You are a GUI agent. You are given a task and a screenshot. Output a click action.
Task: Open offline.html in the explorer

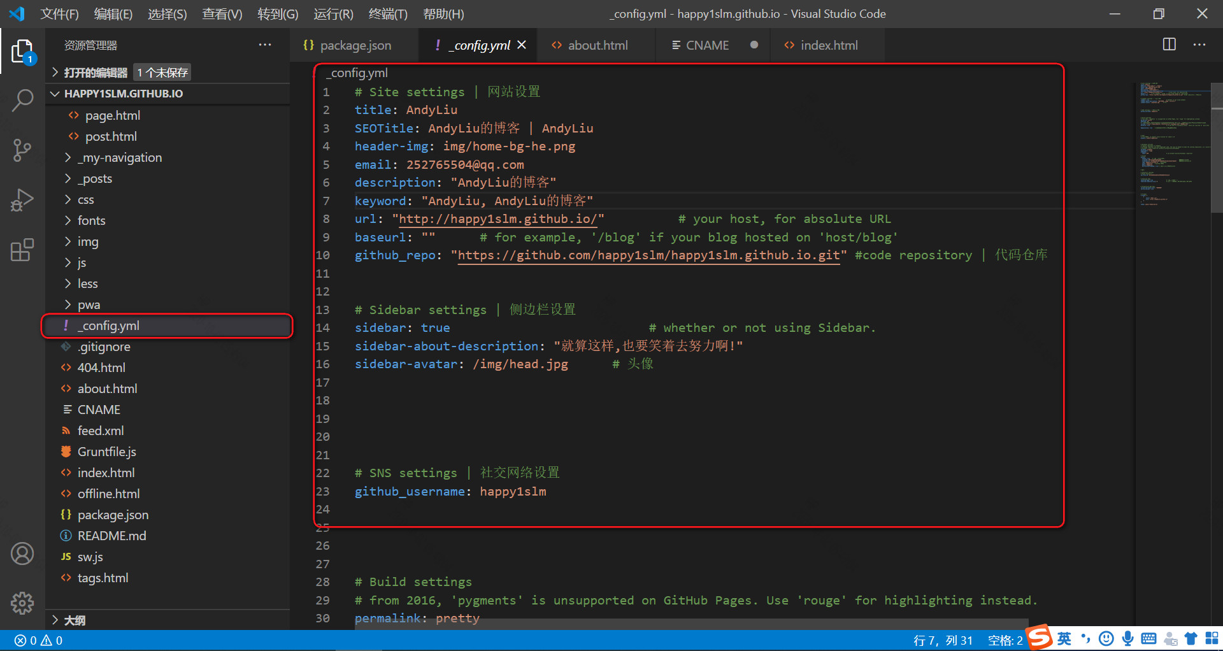(168, 494)
